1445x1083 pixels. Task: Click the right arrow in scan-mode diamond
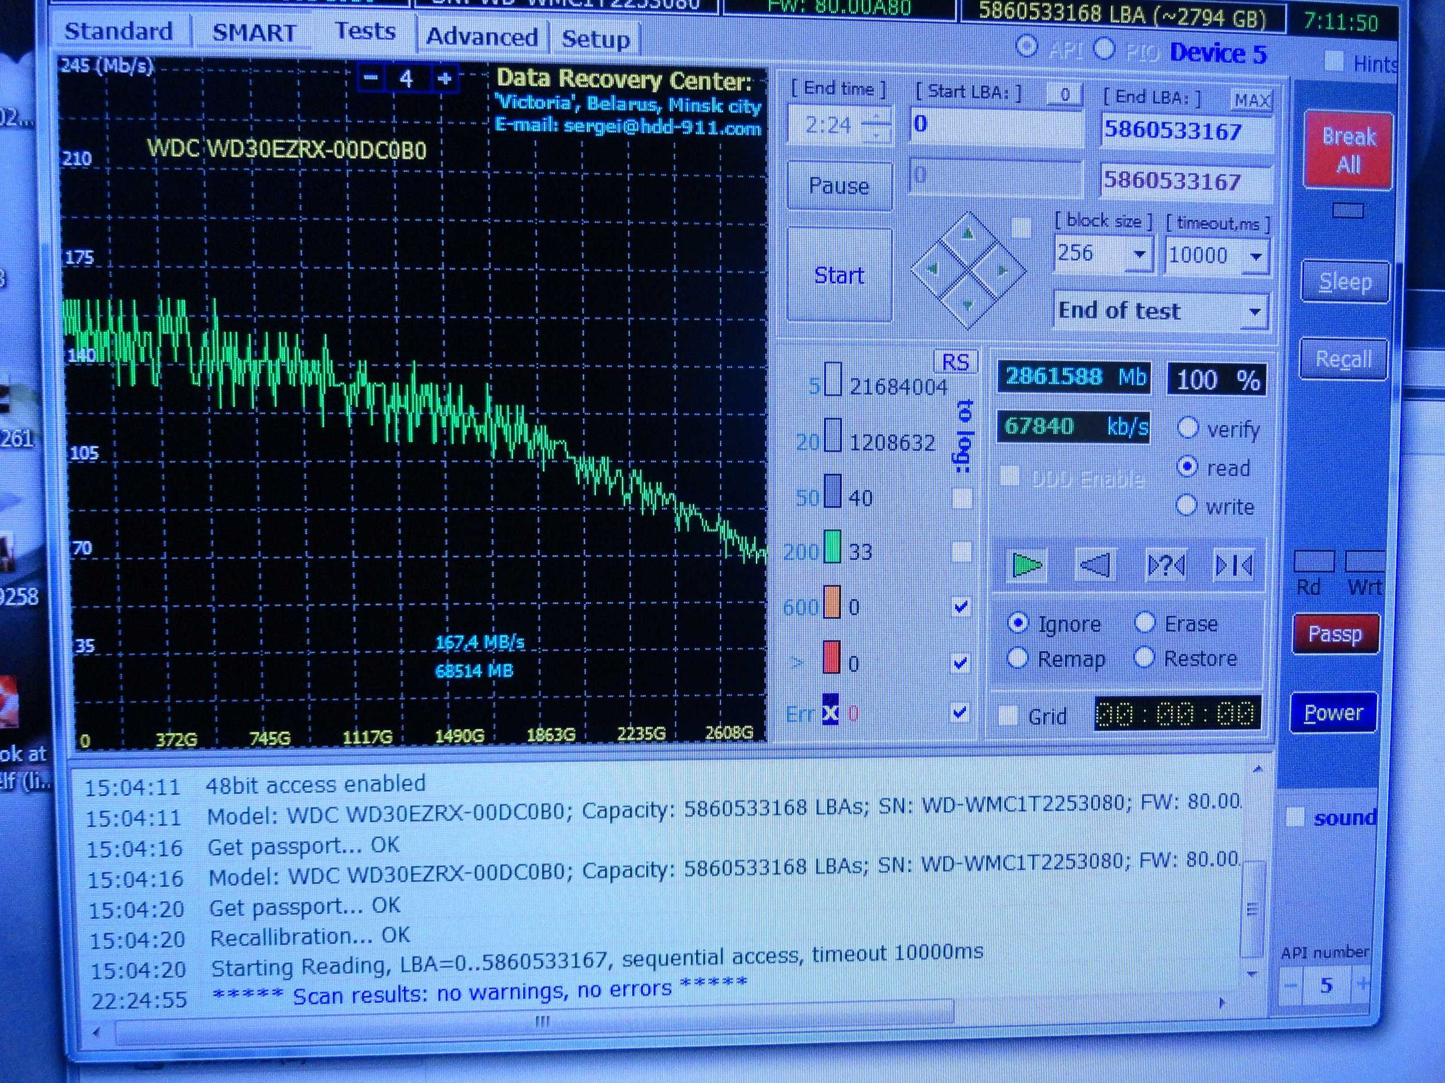coord(1002,270)
